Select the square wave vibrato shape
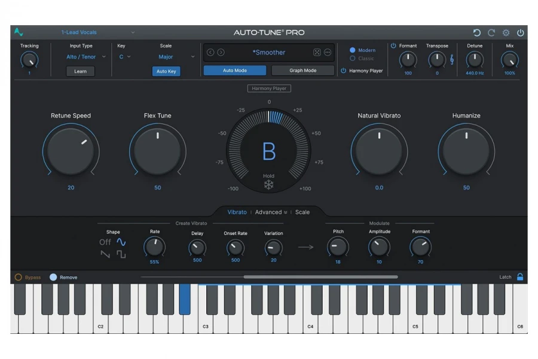538x359 pixels. [x=121, y=254]
